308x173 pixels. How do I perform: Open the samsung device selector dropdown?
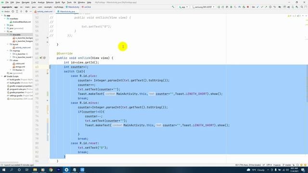coord(203,7)
